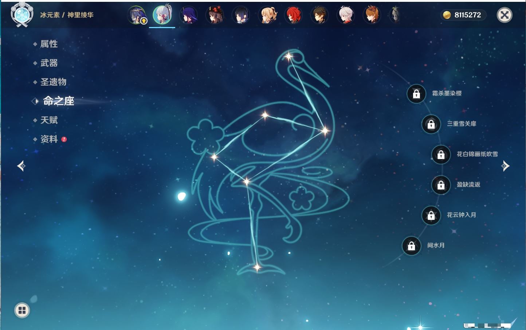Open constellation label 三重雪关扉
This screenshot has height=330, width=526.
point(462,124)
